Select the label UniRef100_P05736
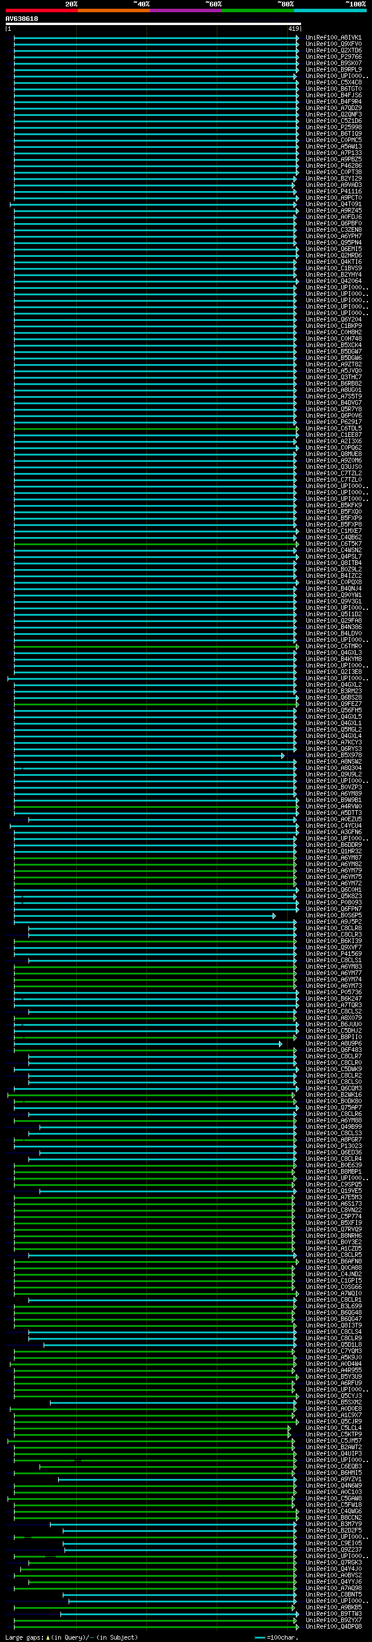This screenshot has height=1642, width=372. (333, 992)
